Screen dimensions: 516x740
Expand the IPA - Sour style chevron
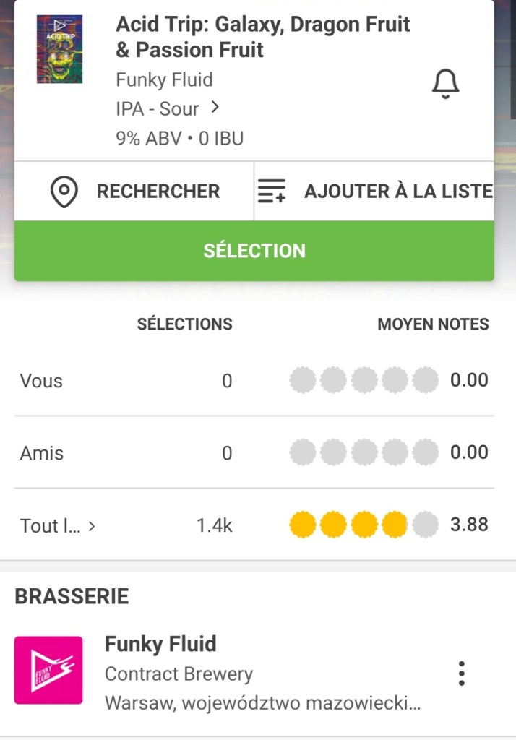(215, 108)
